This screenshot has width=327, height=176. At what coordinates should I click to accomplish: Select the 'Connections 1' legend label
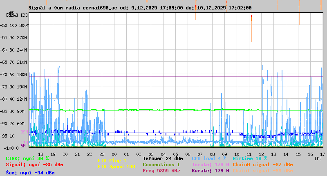[x=161, y=165]
